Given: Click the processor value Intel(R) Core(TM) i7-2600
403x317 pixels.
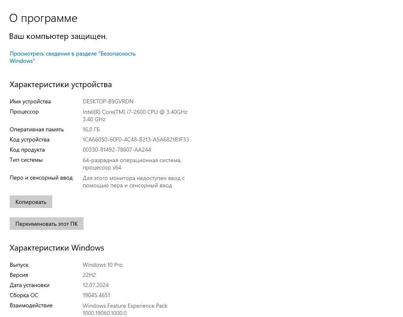Looking at the screenshot, I should [135, 116].
